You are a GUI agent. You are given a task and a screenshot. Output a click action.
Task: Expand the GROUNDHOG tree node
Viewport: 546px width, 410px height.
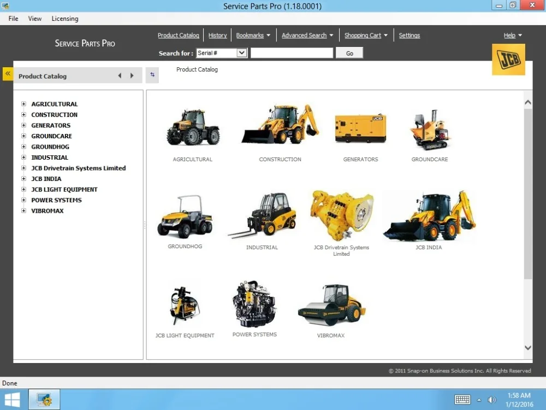23,147
